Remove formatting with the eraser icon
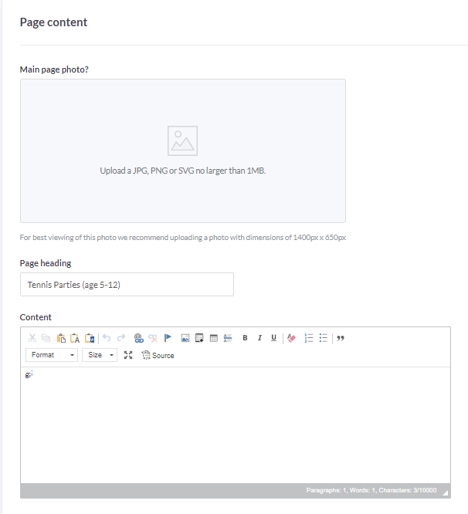Screen dimensions: 468x514 coord(291,338)
